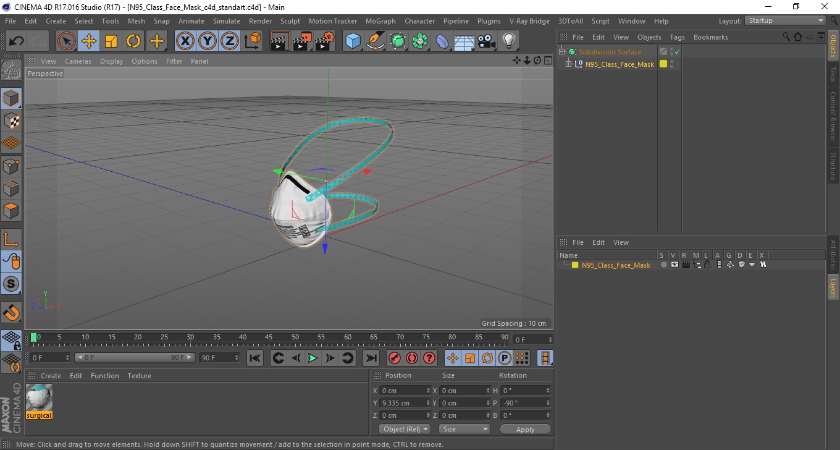Click Rotation P field with -90°
Image resolution: width=840 pixels, height=450 pixels.
[x=526, y=403]
